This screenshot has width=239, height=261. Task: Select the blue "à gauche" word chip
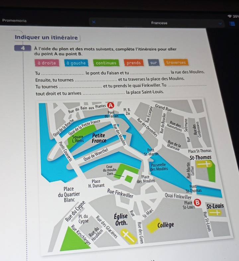[x=76, y=63]
